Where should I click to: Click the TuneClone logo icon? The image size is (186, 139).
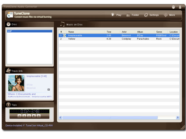(x=10, y=15)
